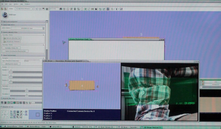Viewport: 221px width, 129px height.
Task: Open the Help menu
Action: (x=22, y=4)
